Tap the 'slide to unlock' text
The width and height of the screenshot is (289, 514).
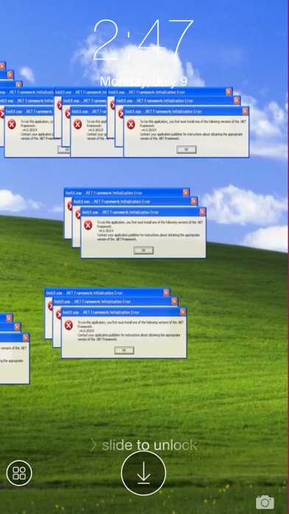click(x=149, y=445)
